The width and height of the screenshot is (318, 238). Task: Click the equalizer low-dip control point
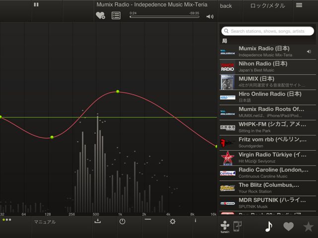[x=52, y=137]
